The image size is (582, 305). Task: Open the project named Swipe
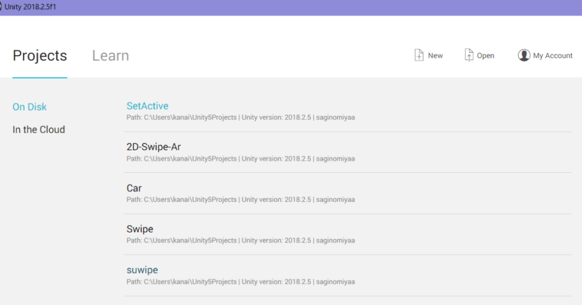(140, 229)
